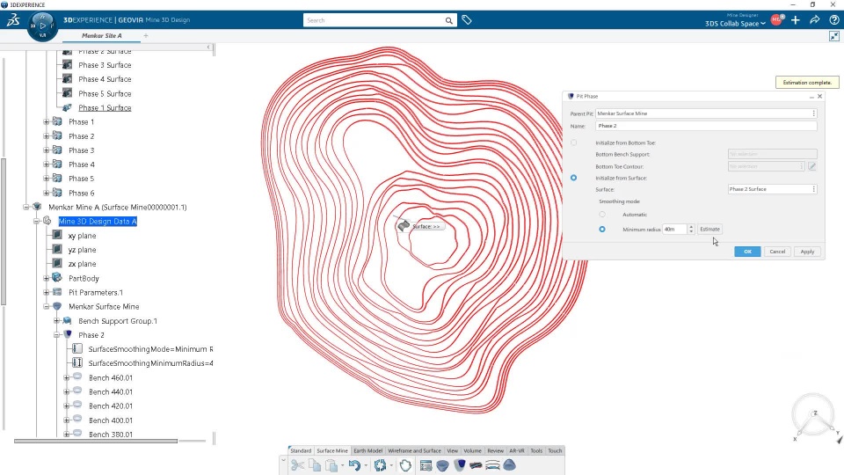The height and width of the screenshot is (475, 844).
Task: Click the Cut scissors icon
Action: (x=297, y=465)
